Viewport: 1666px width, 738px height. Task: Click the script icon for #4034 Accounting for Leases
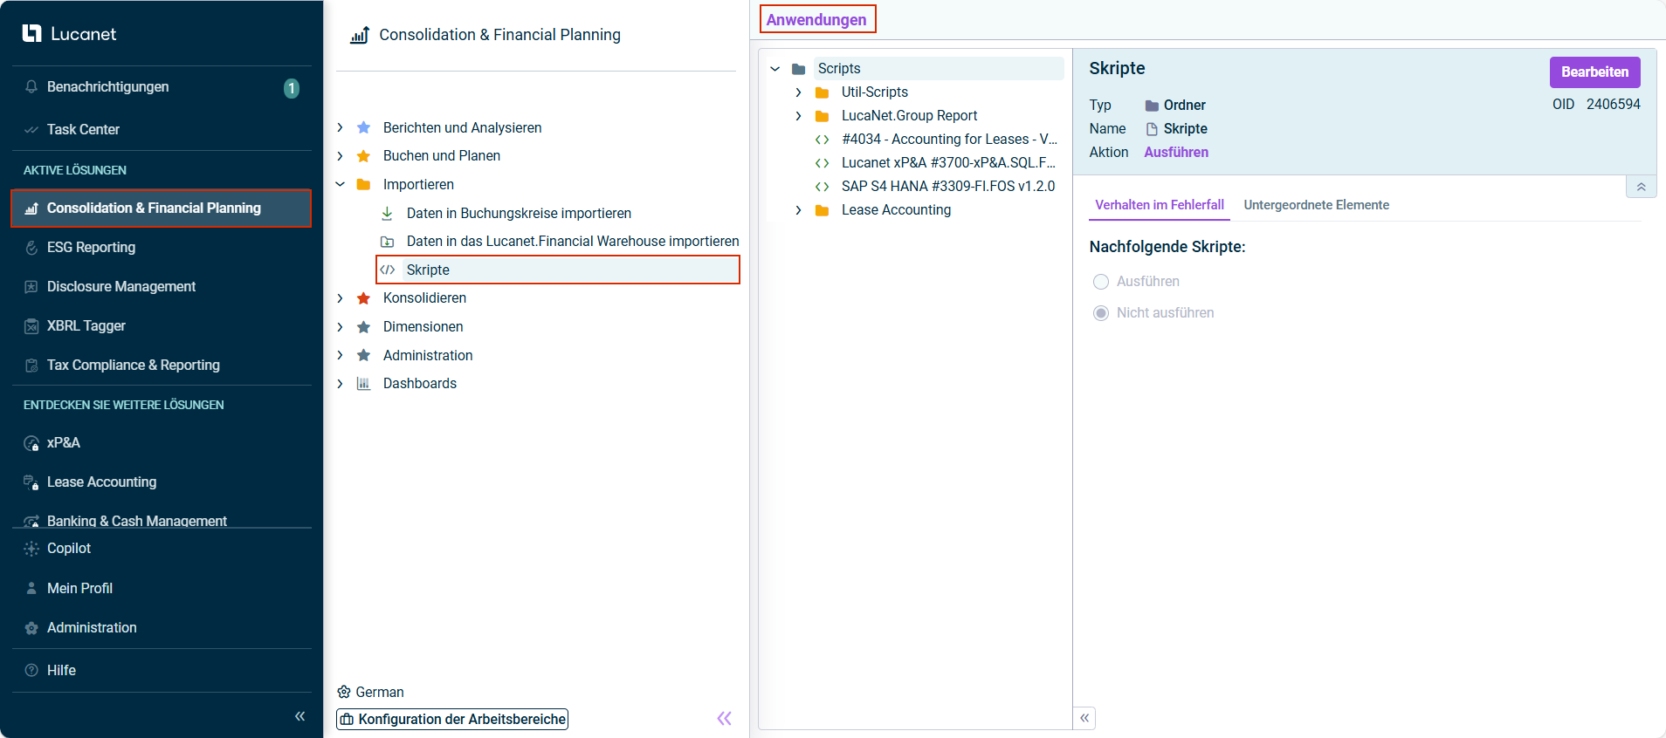pos(822,140)
